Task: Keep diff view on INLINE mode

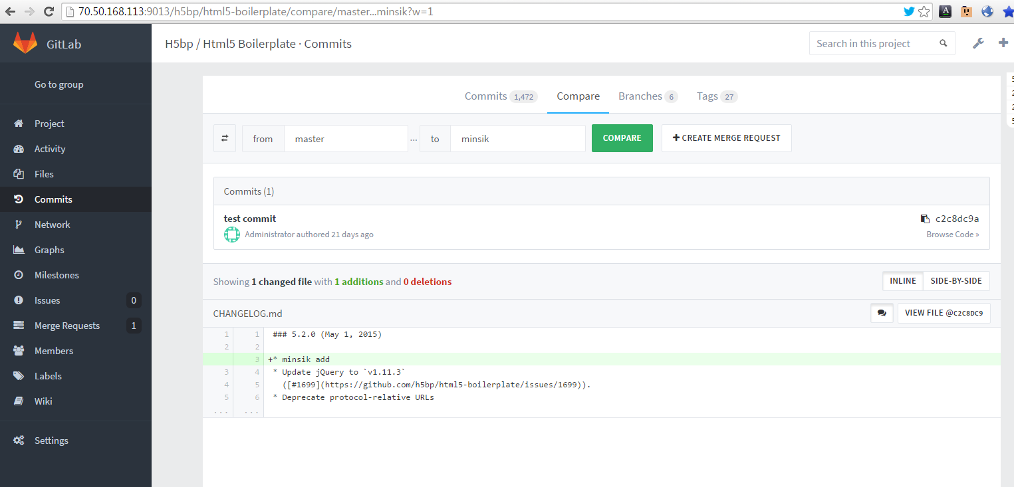Action: tap(902, 280)
